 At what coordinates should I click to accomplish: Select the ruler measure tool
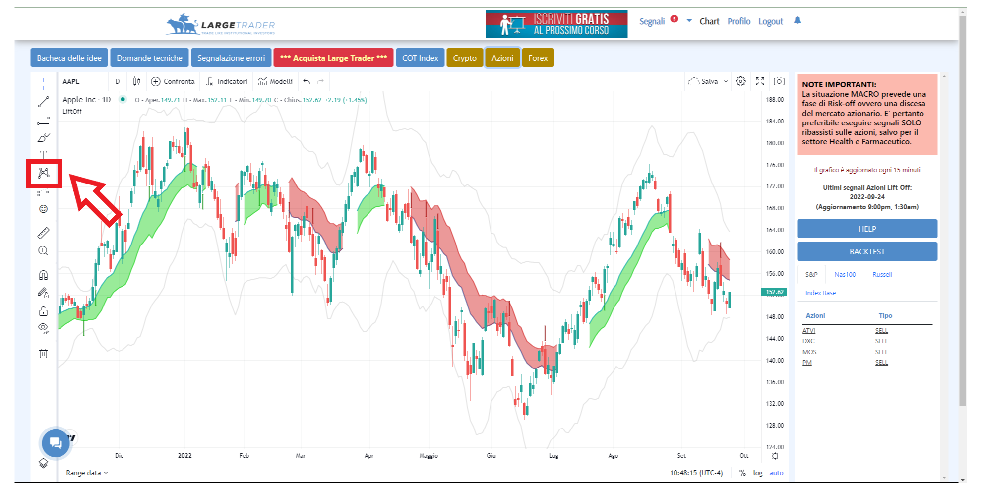(x=44, y=233)
